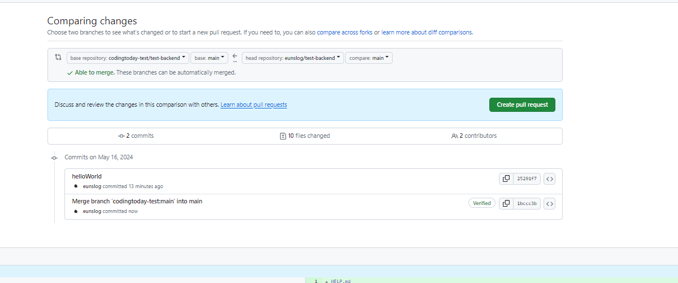Open commit hash 1bccc3b
Viewport: 678px width, 283px height.
click(x=527, y=203)
